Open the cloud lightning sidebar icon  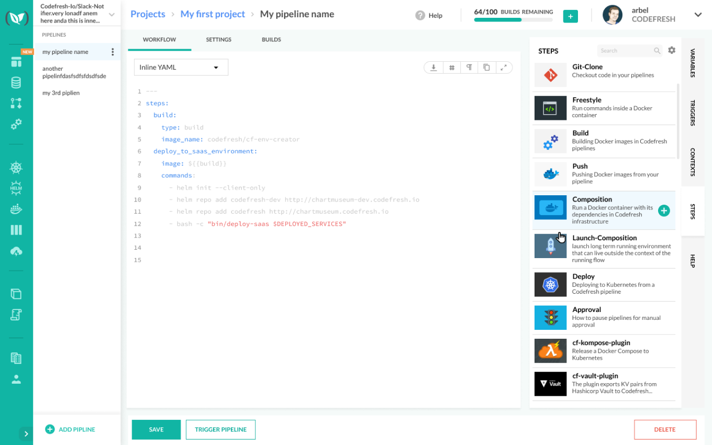click(x=16, y=251)
